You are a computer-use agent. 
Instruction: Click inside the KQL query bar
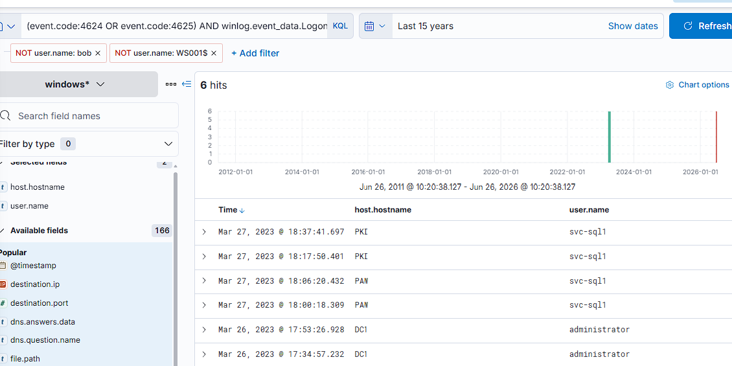tap(176, 26)
